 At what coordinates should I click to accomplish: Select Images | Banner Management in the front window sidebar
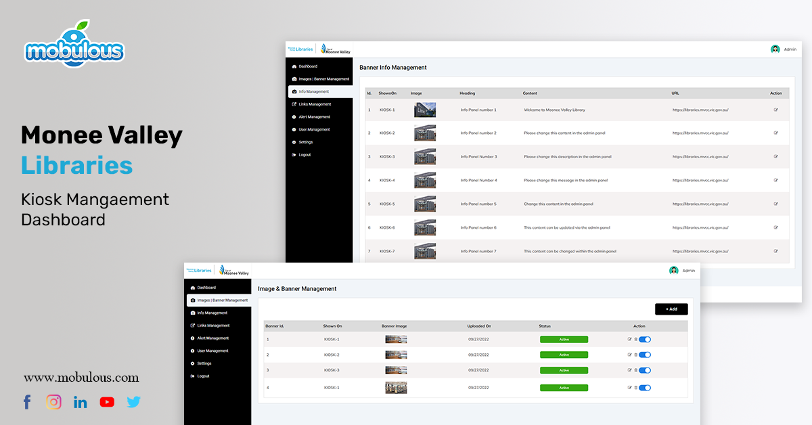click(x=219, y=300)
